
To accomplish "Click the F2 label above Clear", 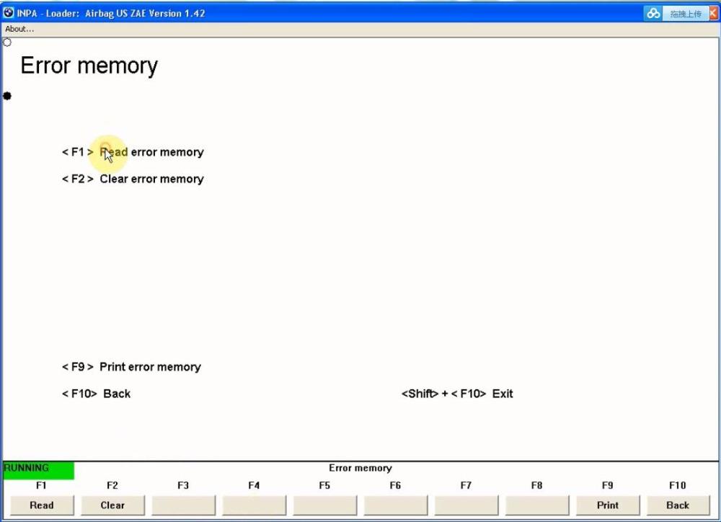I will tap(112, 485).
